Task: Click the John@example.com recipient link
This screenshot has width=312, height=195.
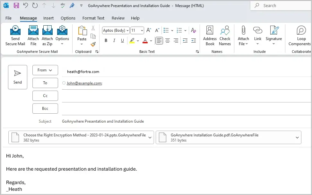Action: (83, 83)
